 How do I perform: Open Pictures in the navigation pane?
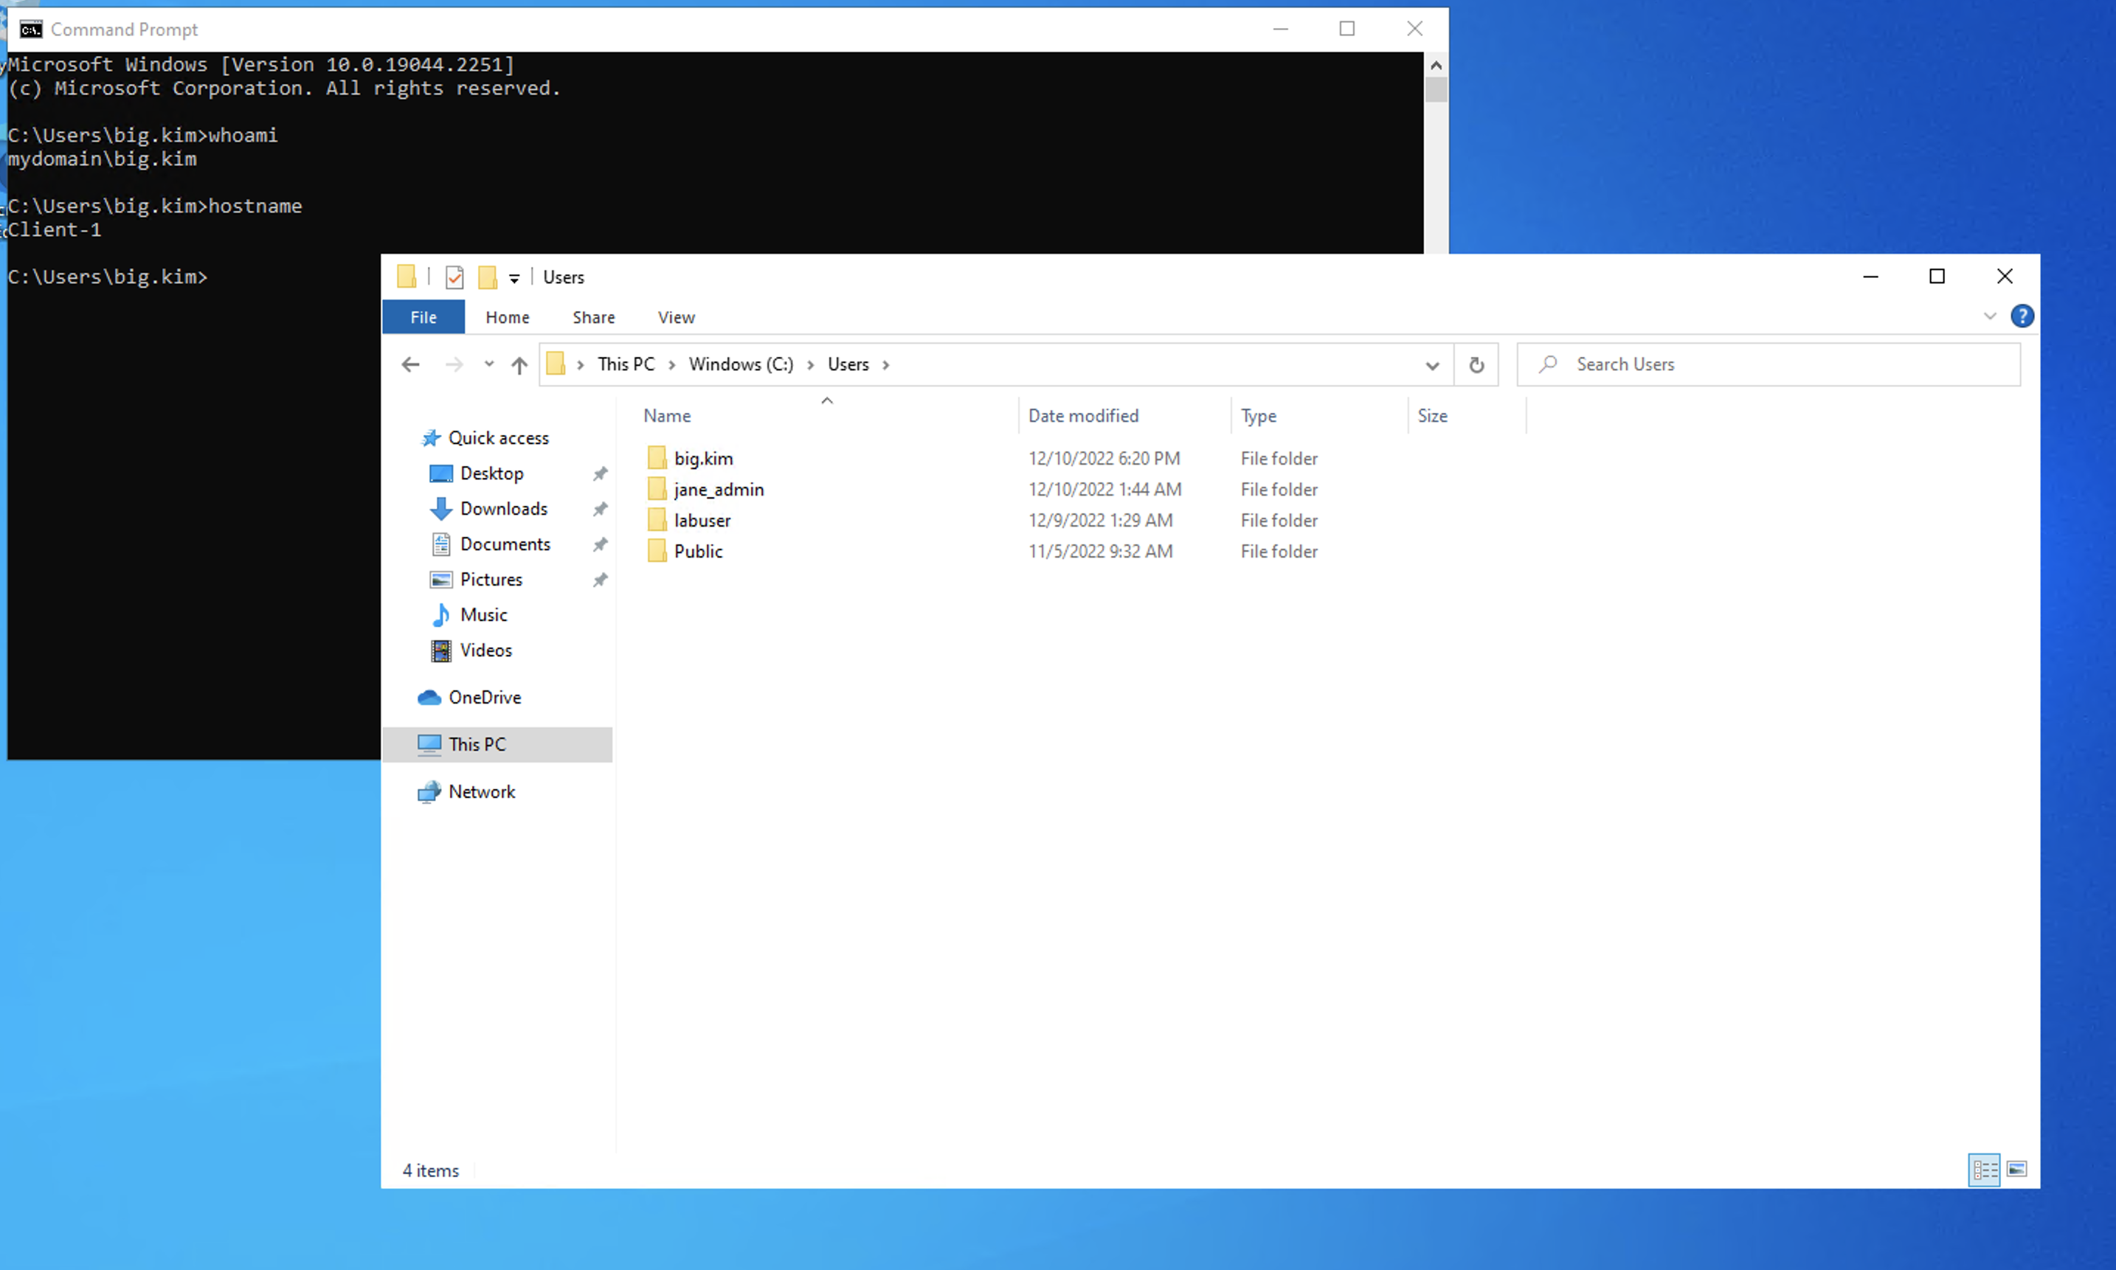[491, 580]
